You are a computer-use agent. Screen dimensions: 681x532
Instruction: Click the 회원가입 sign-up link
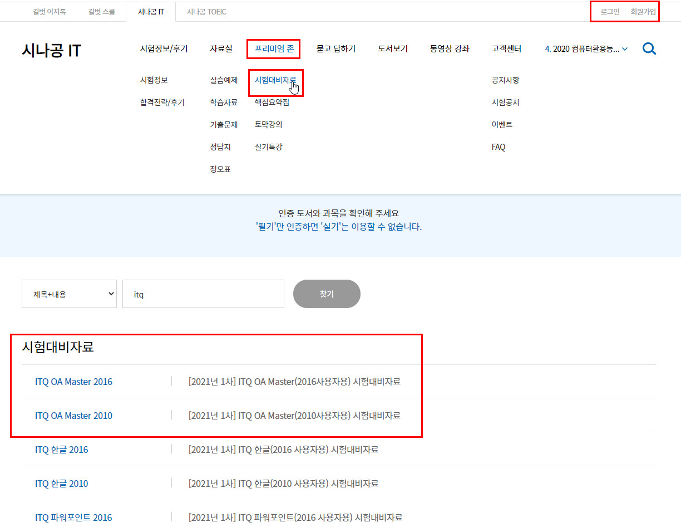click(643, 12)
